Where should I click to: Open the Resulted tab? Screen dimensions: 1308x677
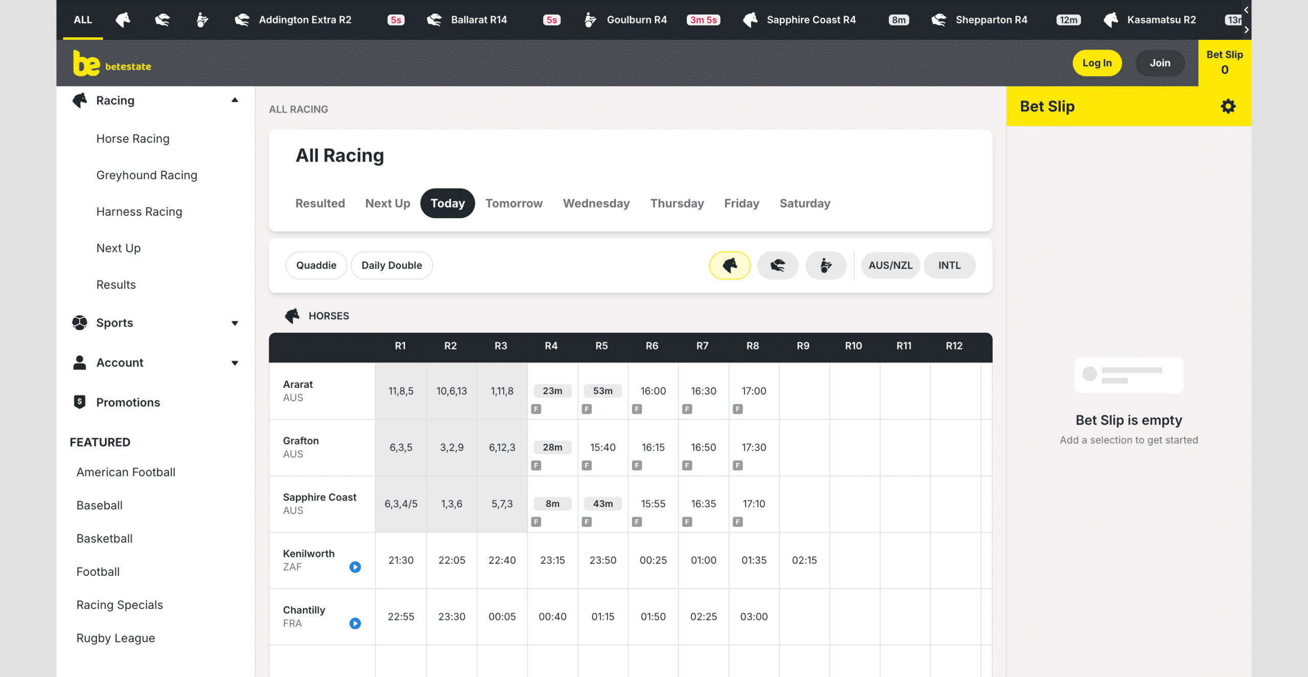click(320, 203)
